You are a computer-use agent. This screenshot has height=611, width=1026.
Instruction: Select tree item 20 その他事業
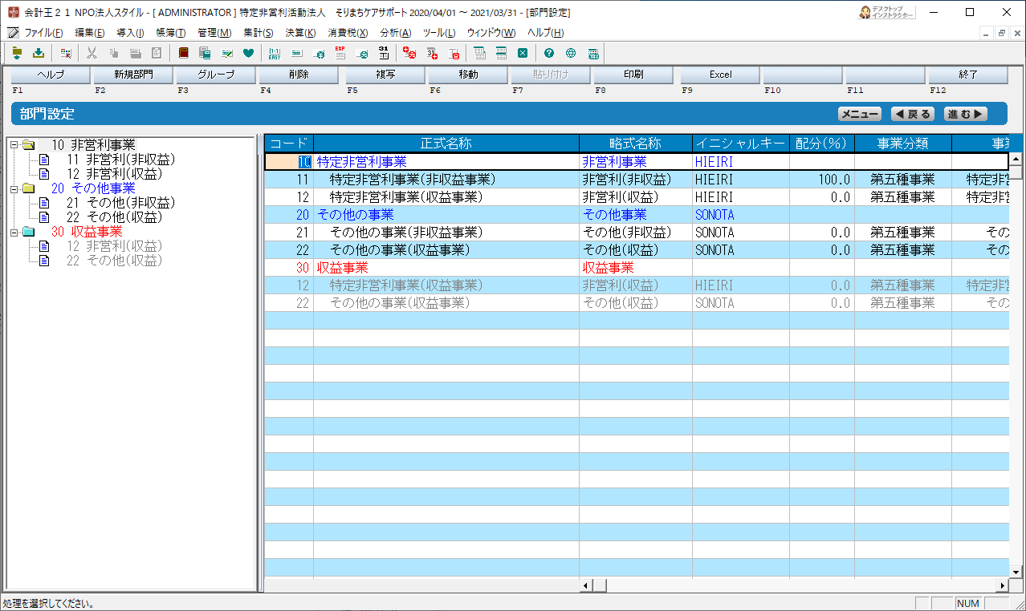93,188
